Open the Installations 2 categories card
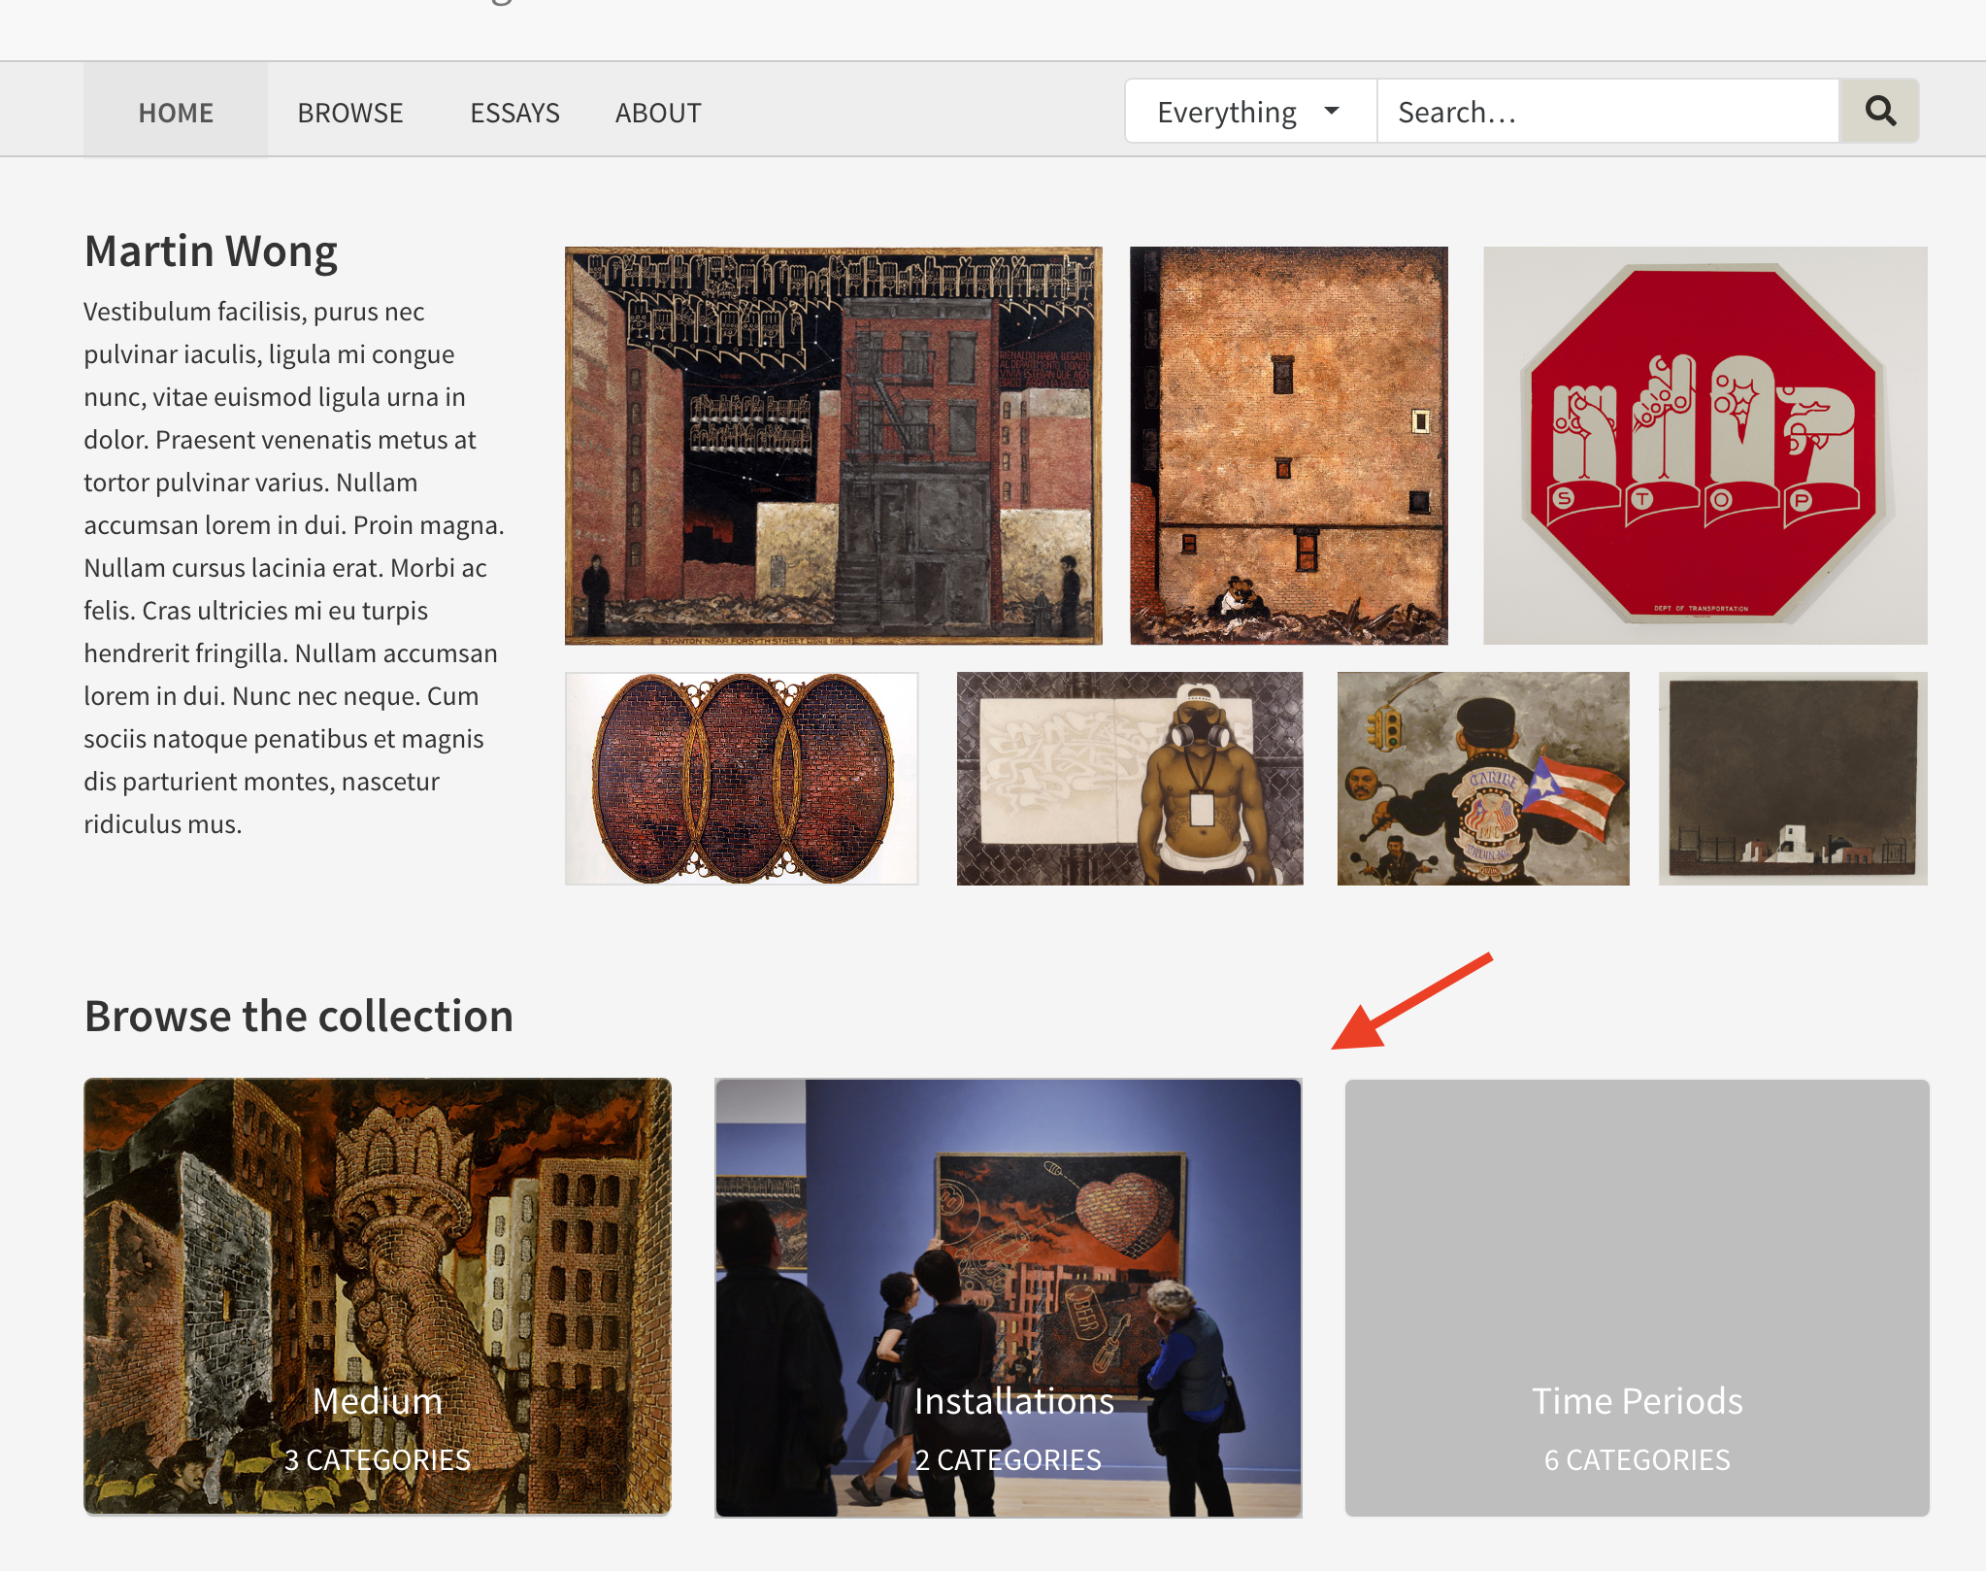This screenshot has height=1571, width=1986. [x=1008, y=1296]
